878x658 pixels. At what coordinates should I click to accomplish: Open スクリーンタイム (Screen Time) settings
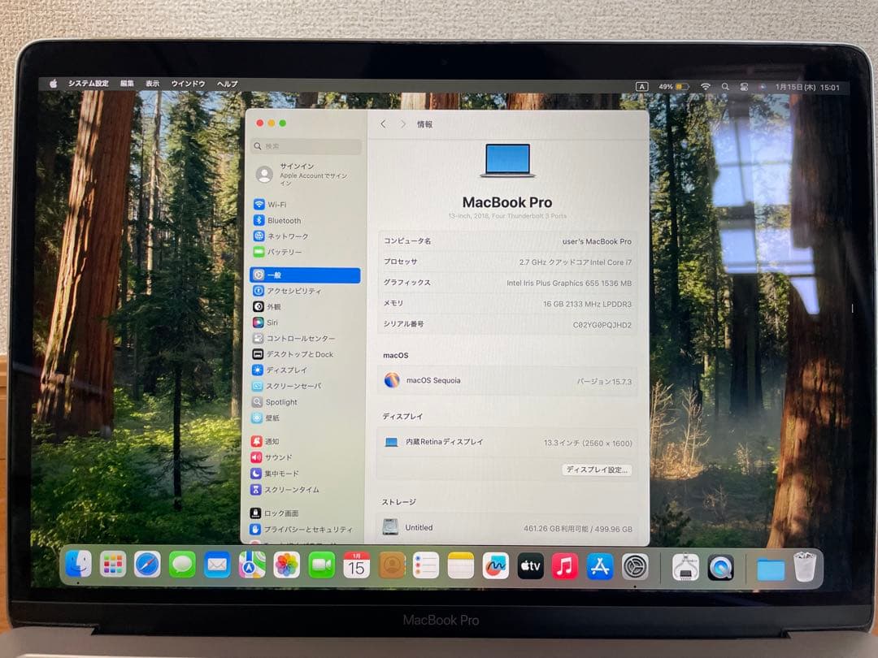[297, 490]
